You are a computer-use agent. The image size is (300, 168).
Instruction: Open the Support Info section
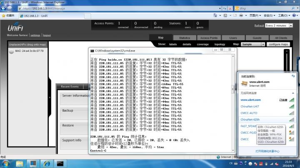pos(75,143)
